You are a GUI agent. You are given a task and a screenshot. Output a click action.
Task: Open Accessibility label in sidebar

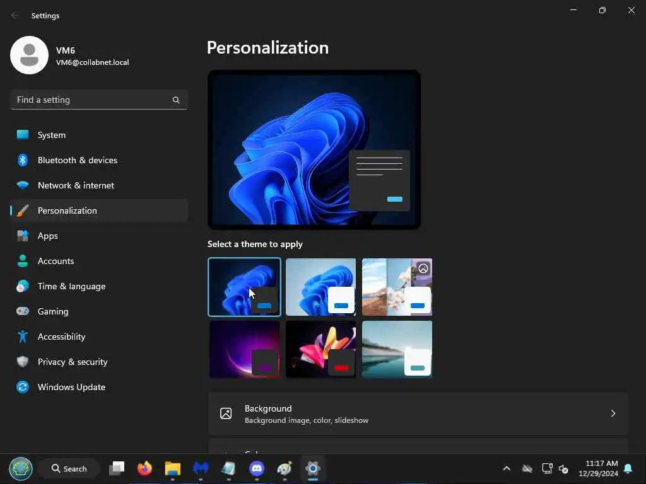coord(62,337)
